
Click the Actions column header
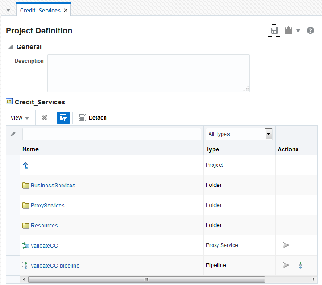[x=288, y=149]
